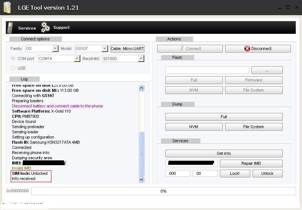The width and height of the screenshot is (302, 210).
Task: Click the LGE Tool SIM card app icon
Action: tap(7, 7)
